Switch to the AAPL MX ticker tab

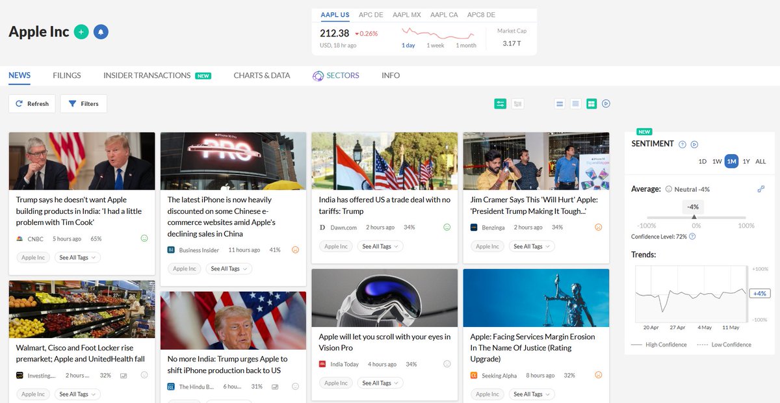click(x=407, y=15)
